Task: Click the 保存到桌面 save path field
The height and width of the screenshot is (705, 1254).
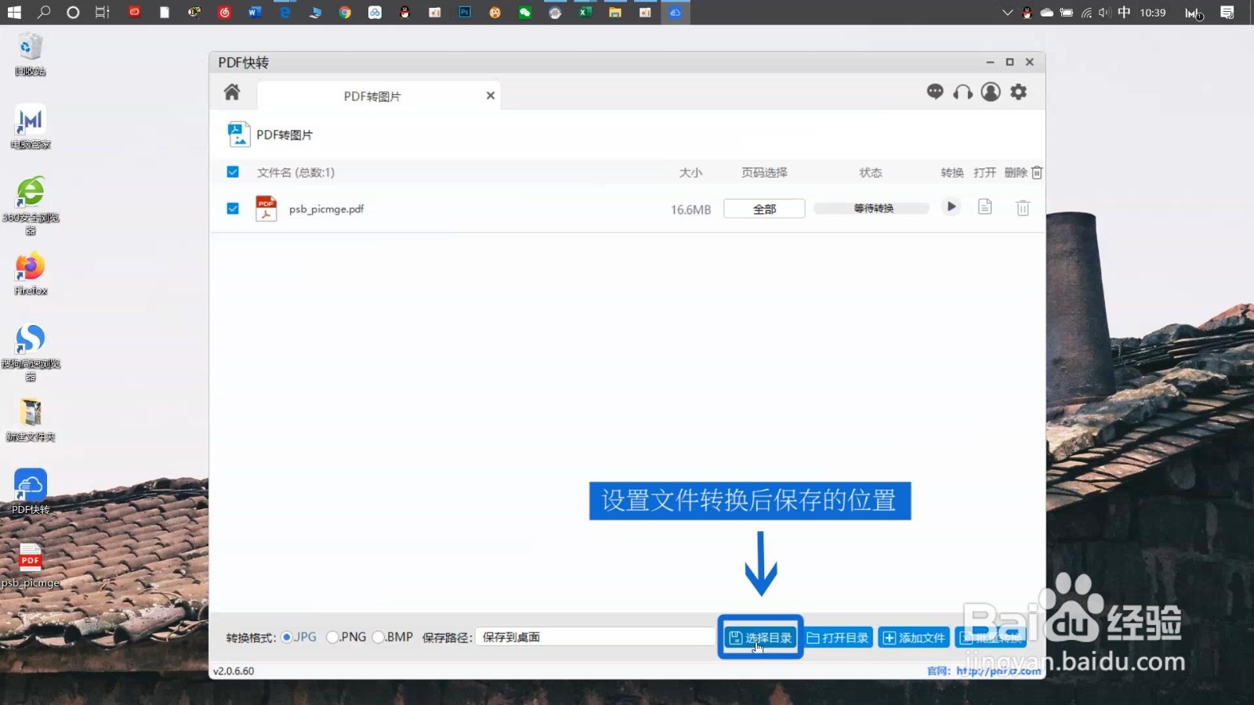Action: 593,637
